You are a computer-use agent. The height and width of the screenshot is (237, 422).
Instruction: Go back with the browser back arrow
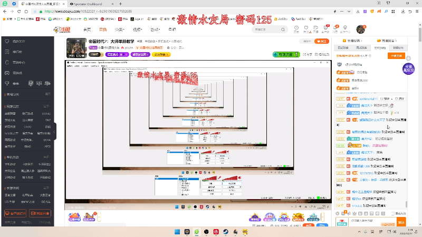coord(5,12)
